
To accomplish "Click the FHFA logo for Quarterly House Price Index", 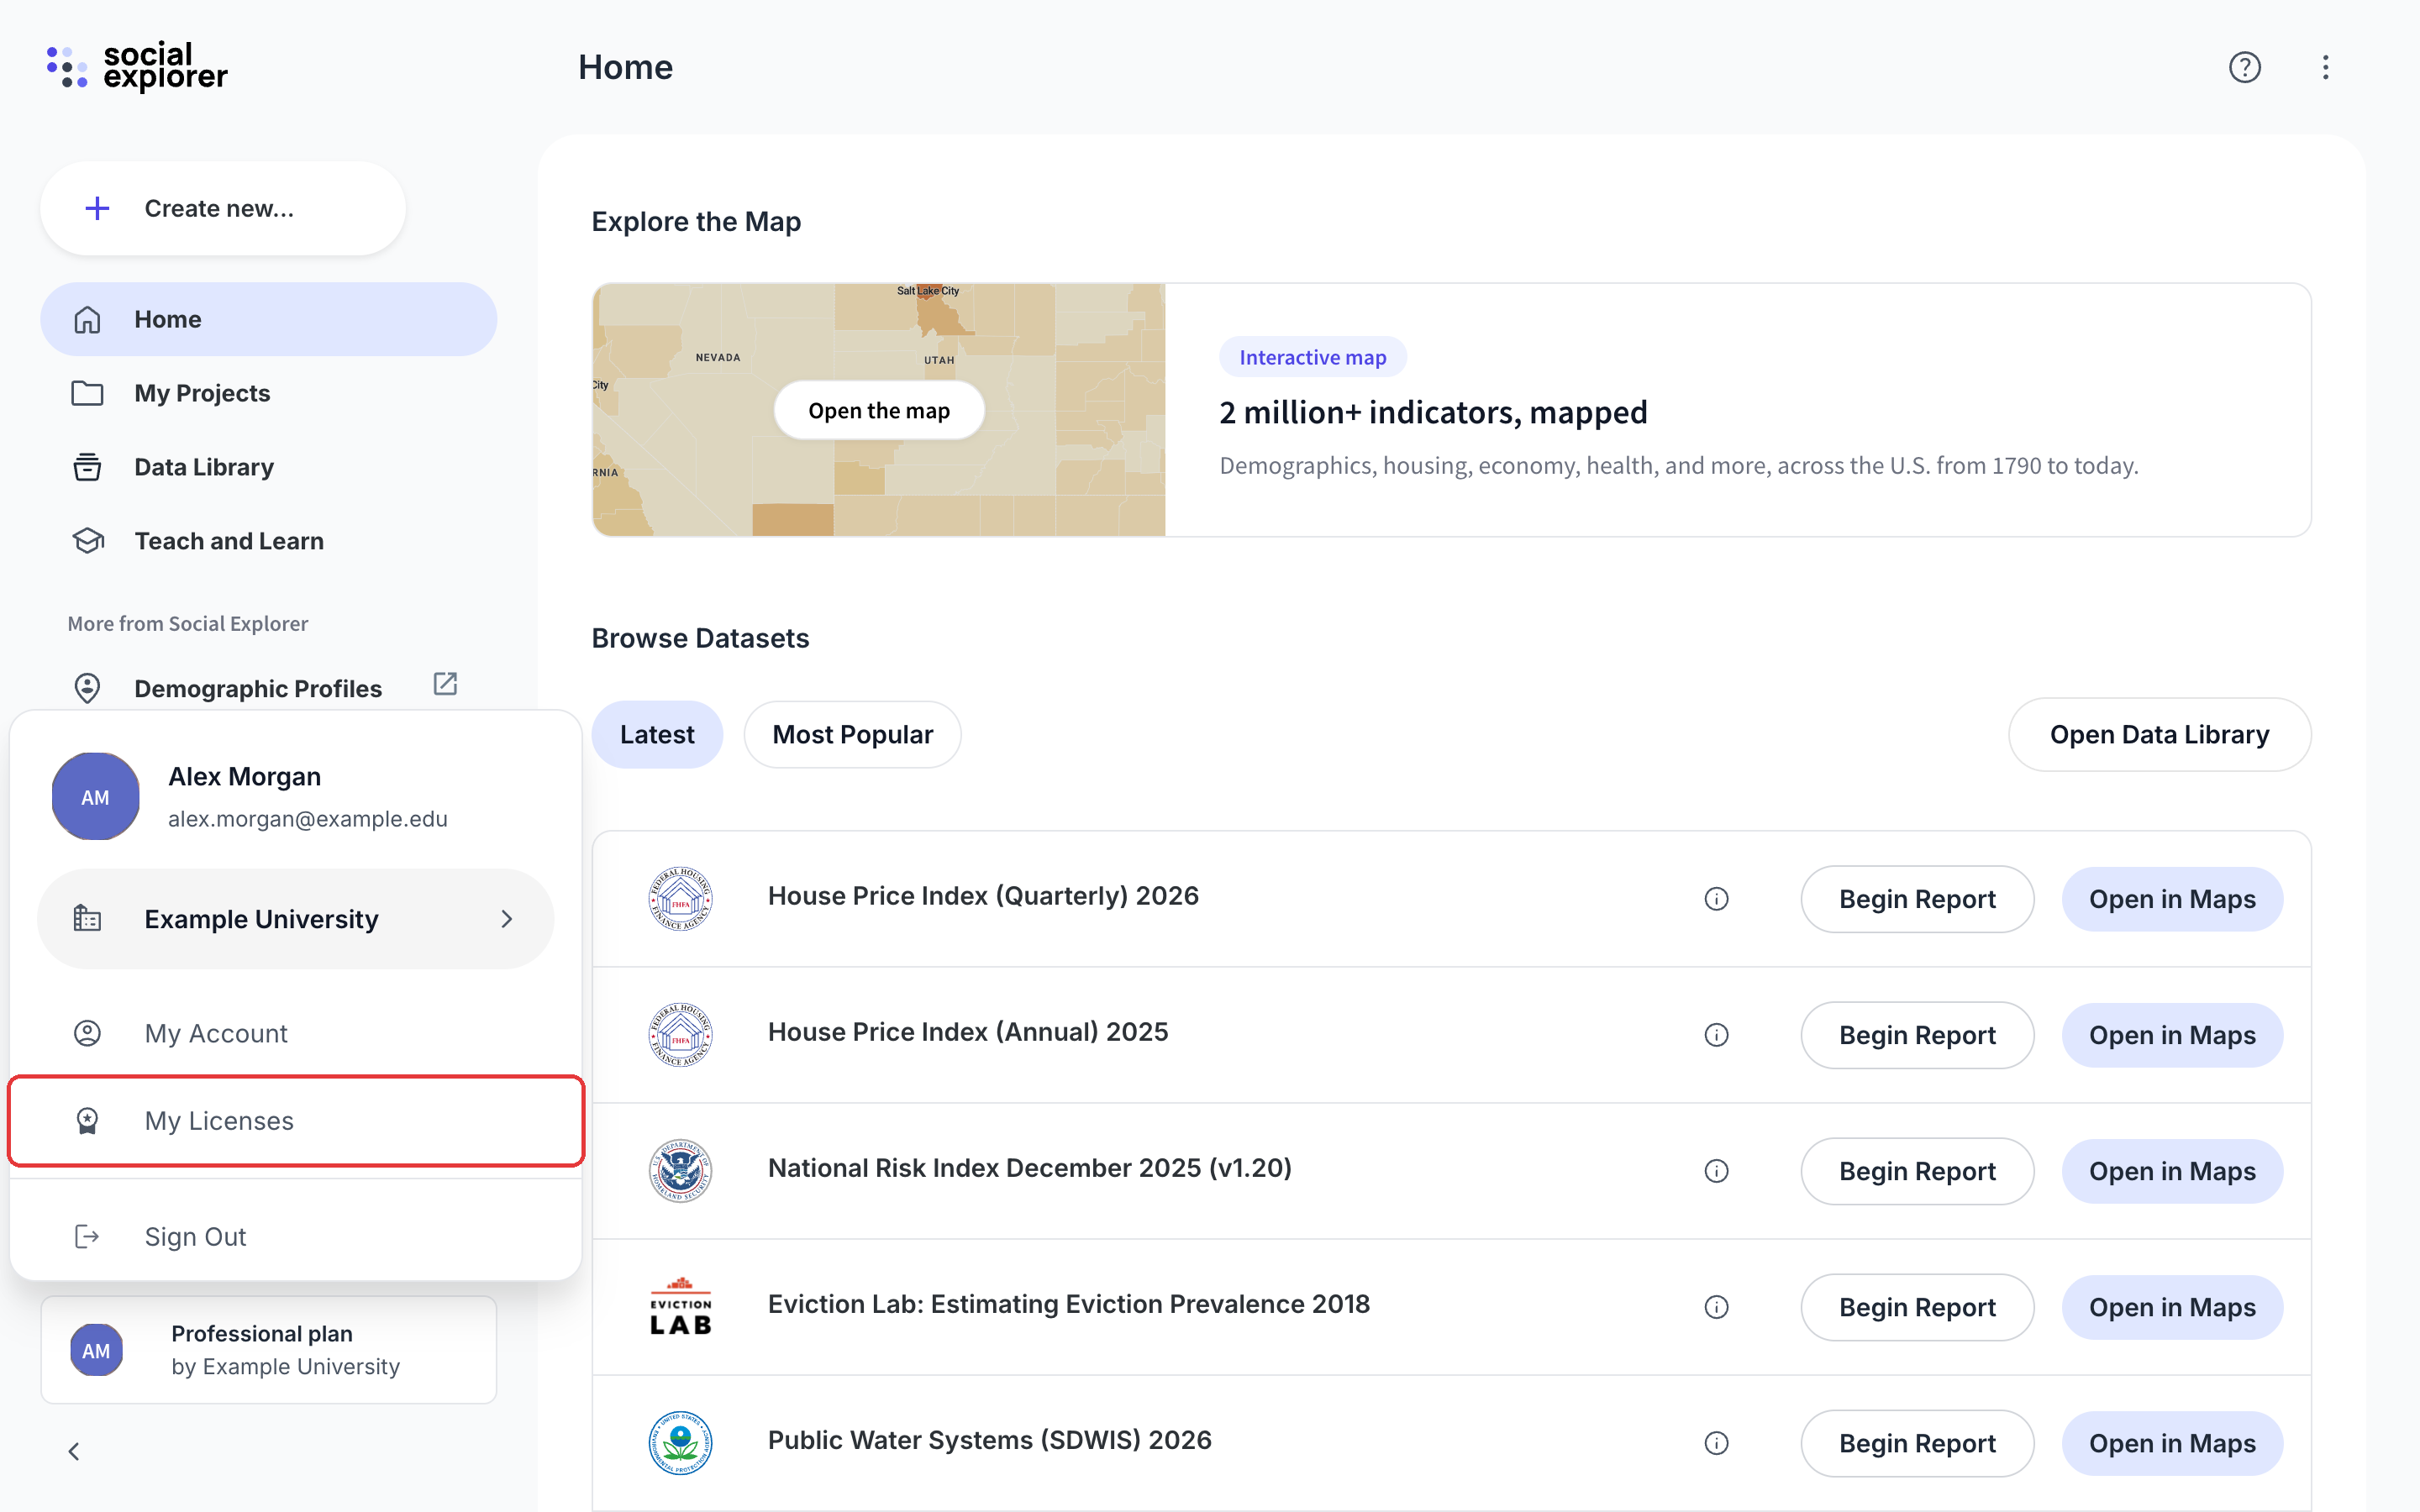I will click(x=680, y=899).
